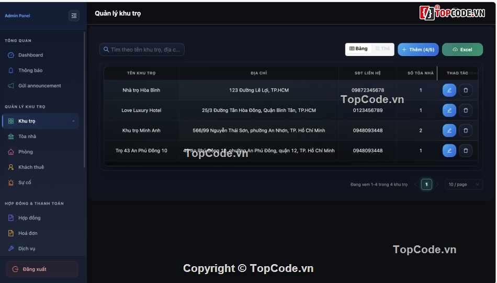
Task: Export data with Excel button
Action: [x=462, y=50]
